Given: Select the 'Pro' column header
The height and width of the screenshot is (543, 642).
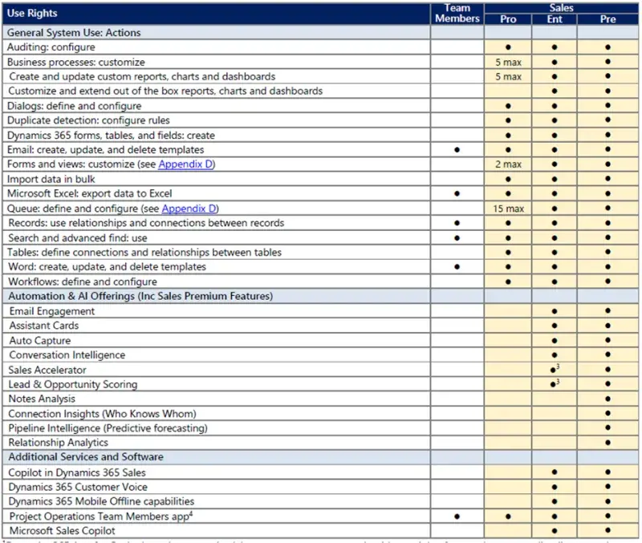Looking at the screenshot, I should (x=508, y=19).
